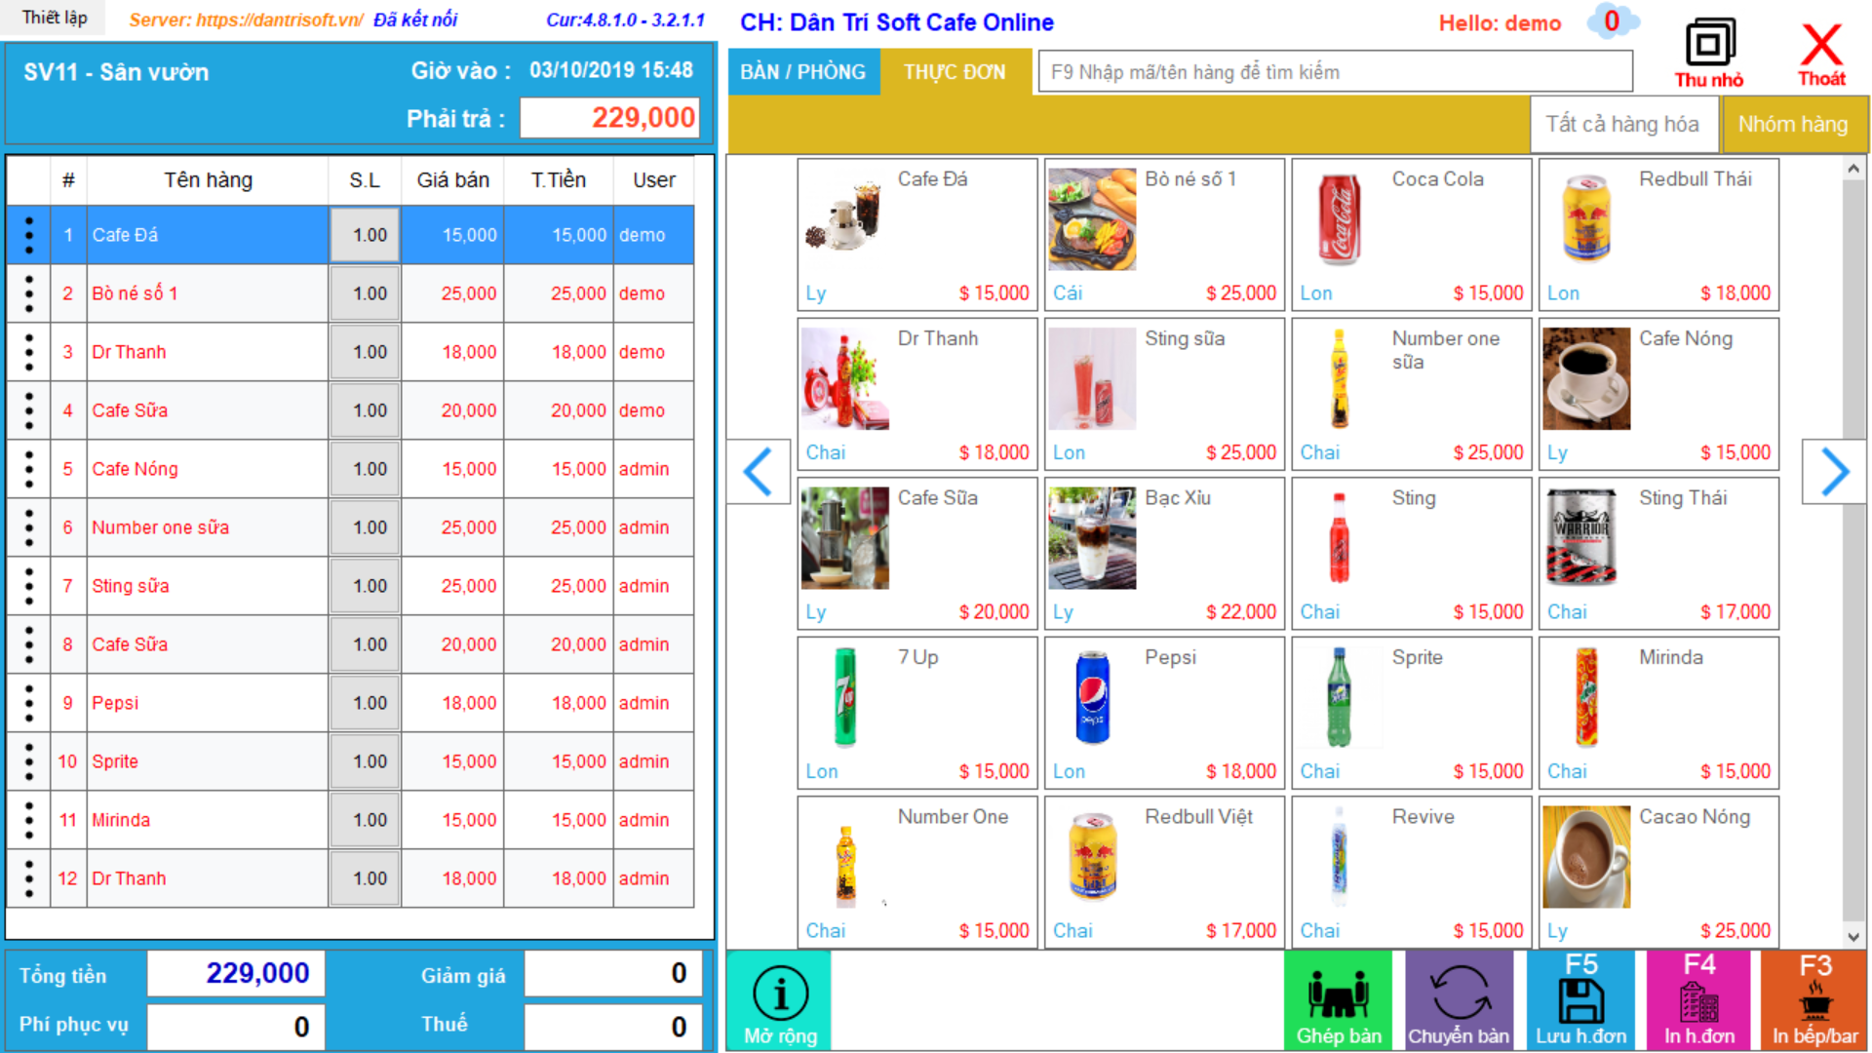Click the Chuyển bàn transfer table icon

click(x=1459, y=1001)
